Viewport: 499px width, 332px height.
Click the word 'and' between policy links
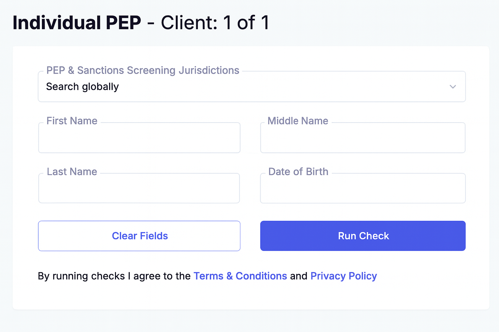tap(299, 276)
